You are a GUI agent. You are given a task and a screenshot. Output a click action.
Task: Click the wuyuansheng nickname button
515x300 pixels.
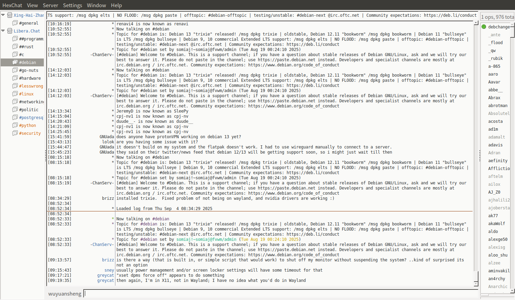point(65,294)
